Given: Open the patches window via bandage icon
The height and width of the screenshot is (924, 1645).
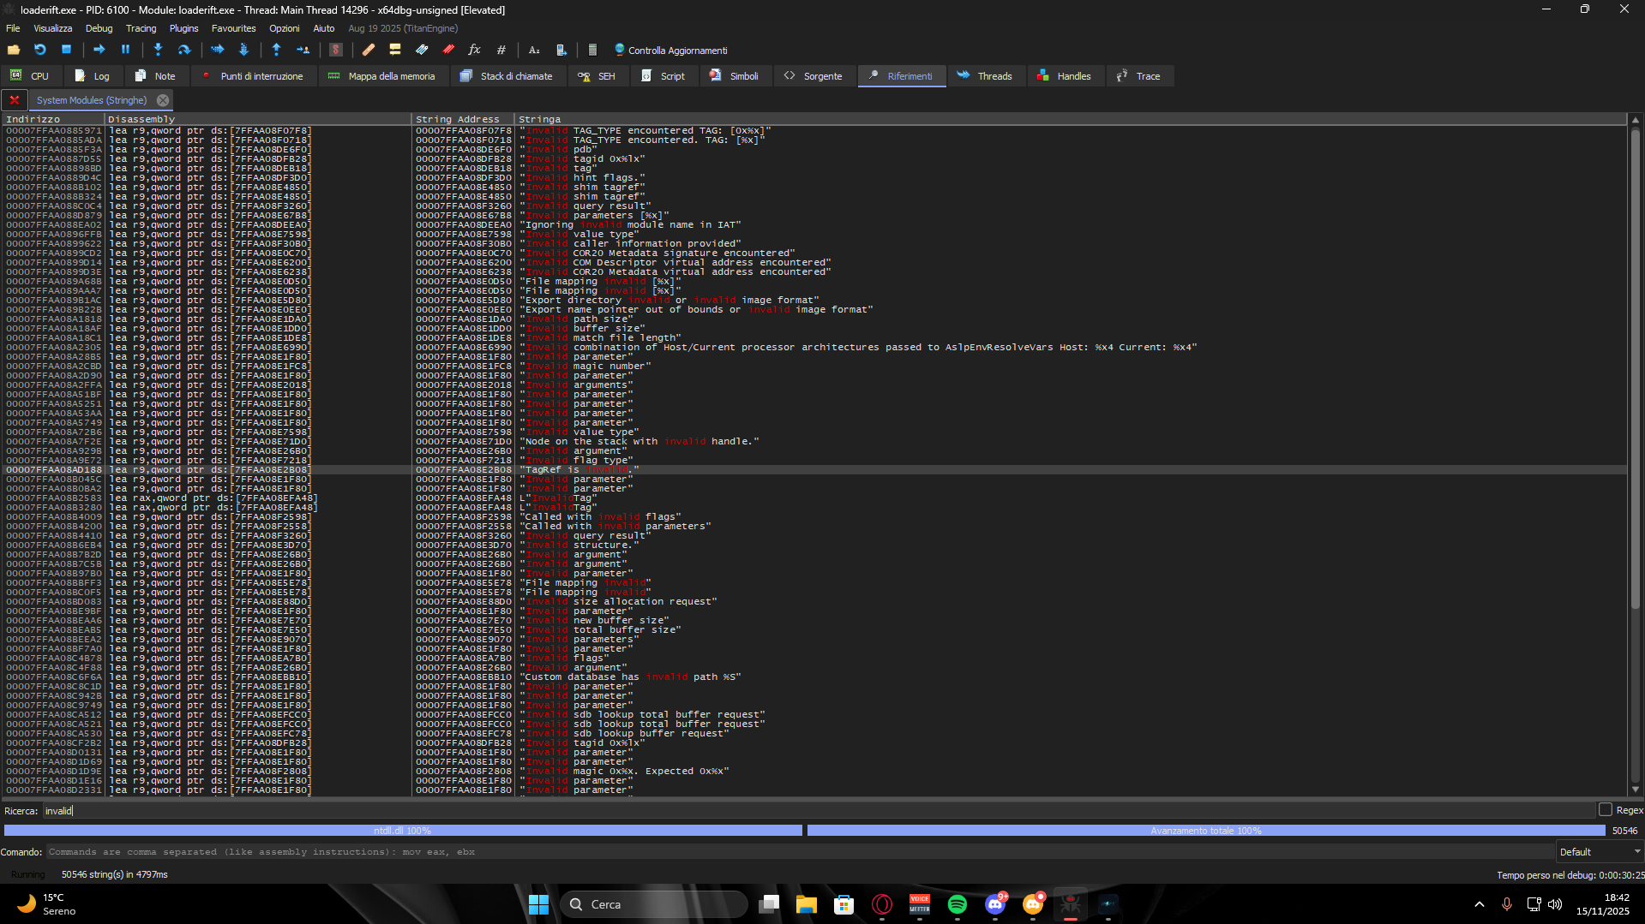Looking at the screenshot, I should (369, 50).
